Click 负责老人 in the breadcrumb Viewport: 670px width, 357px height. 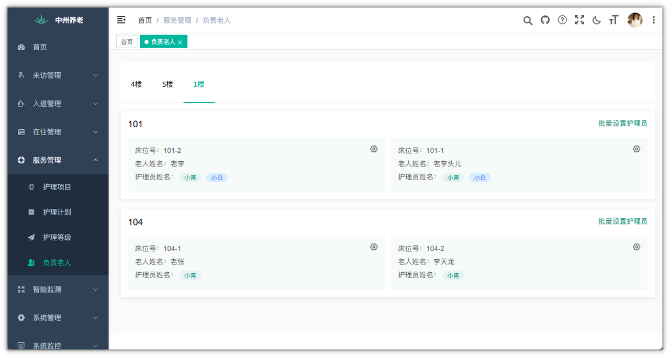pos(217,20)
